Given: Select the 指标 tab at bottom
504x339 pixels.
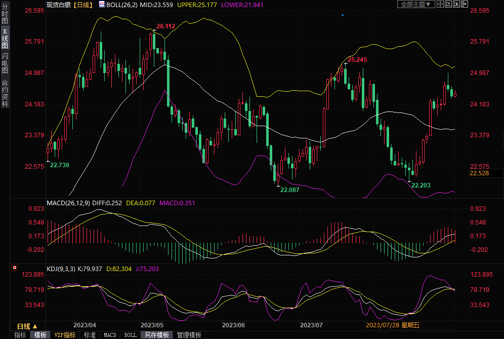Looking at the screenshot, I should coord(20,335).
